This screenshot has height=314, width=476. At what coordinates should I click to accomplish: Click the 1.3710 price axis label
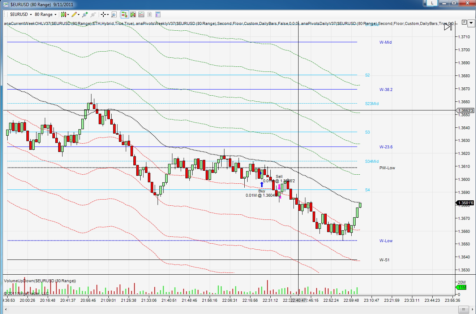(464, 37)
